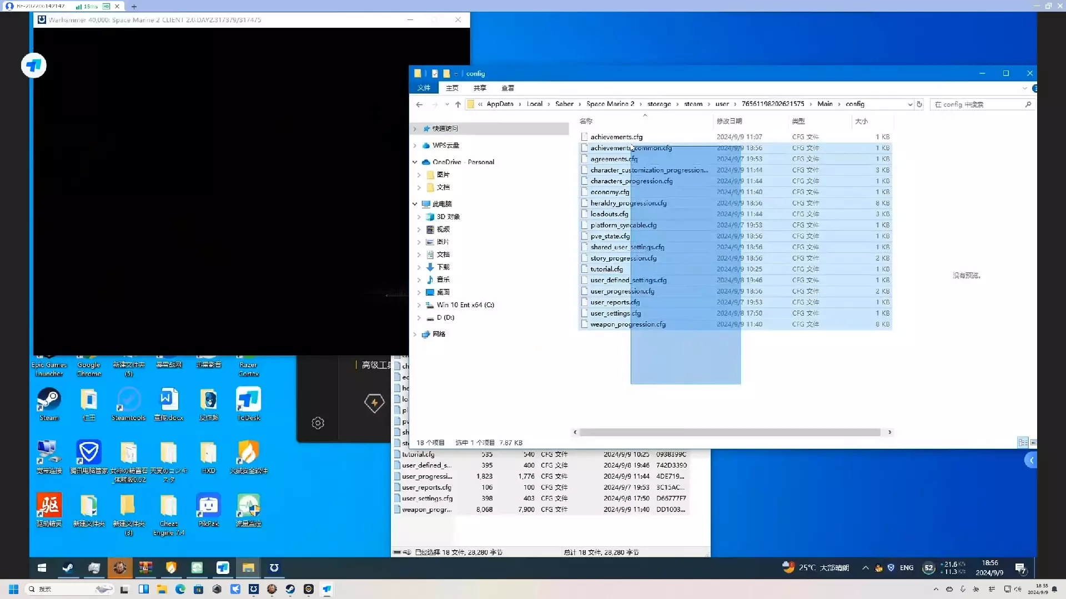This screenshot has width=1066, height=599.
Task: Click Space Marine 2 breadcrumb segment
Action: tap(610, 104)
